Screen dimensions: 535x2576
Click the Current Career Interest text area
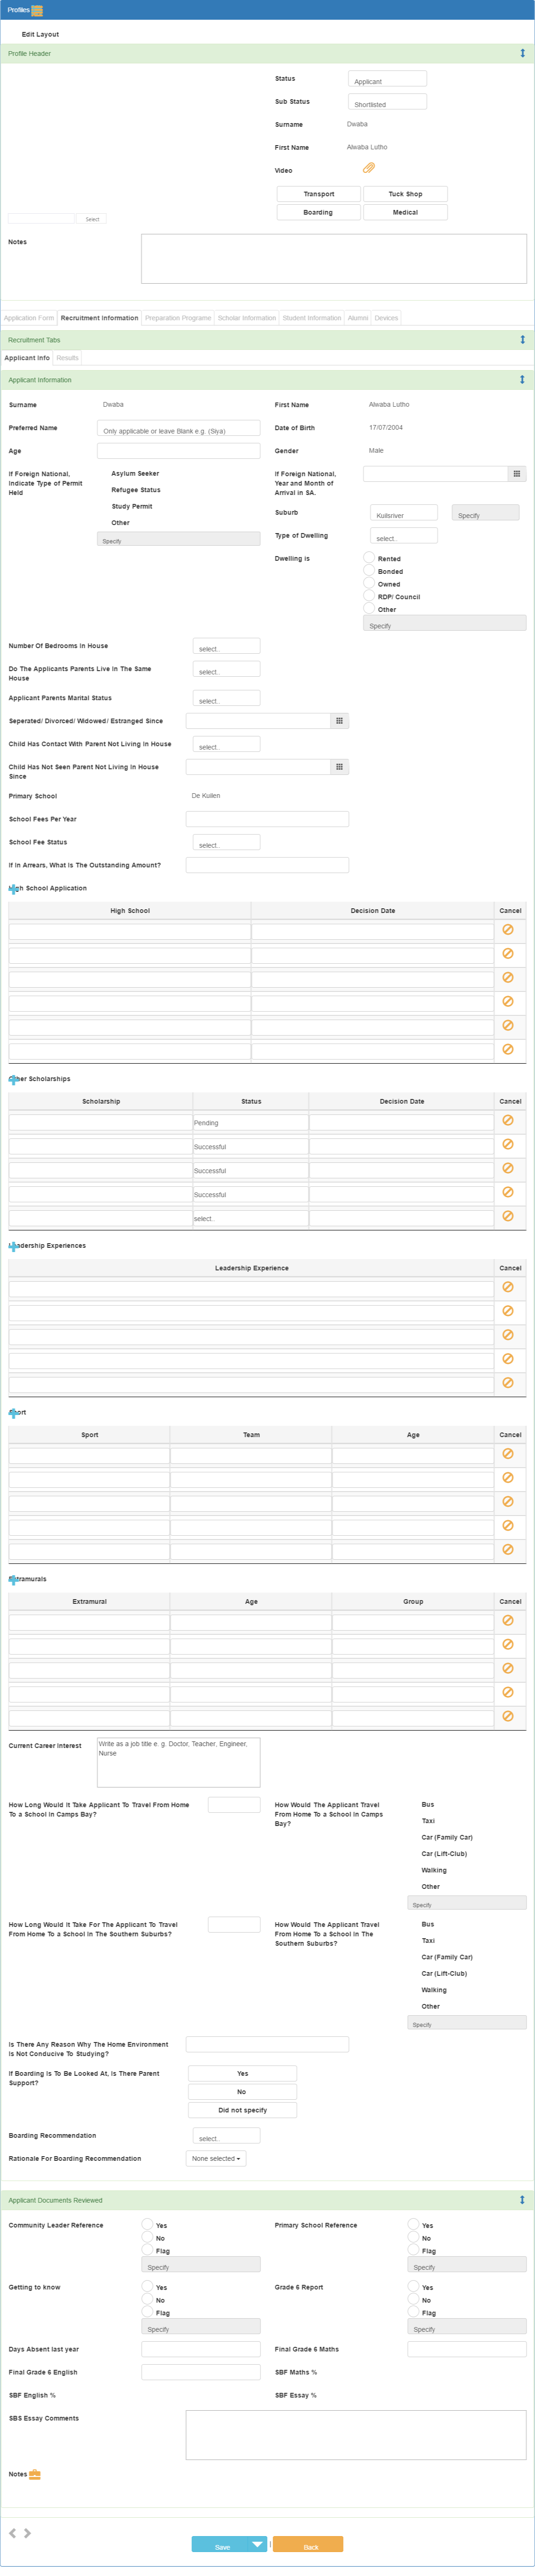(179, 1762)
